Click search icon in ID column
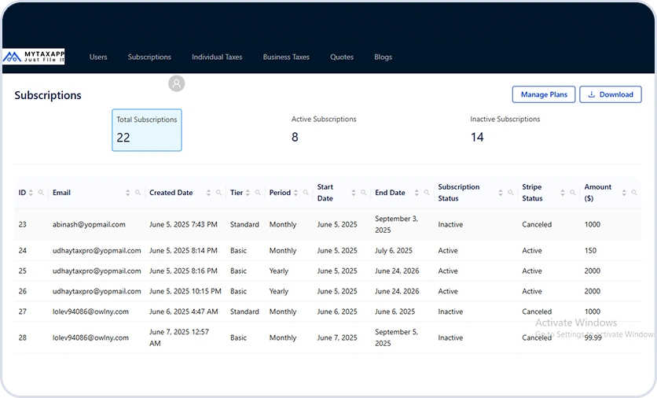Screen dimensions: 657x398 [x=41, y=193]
